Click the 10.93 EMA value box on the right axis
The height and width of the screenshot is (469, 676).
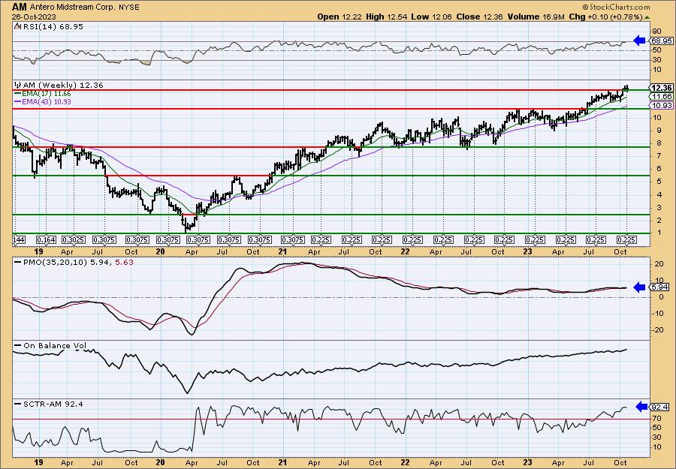point(662,106)
